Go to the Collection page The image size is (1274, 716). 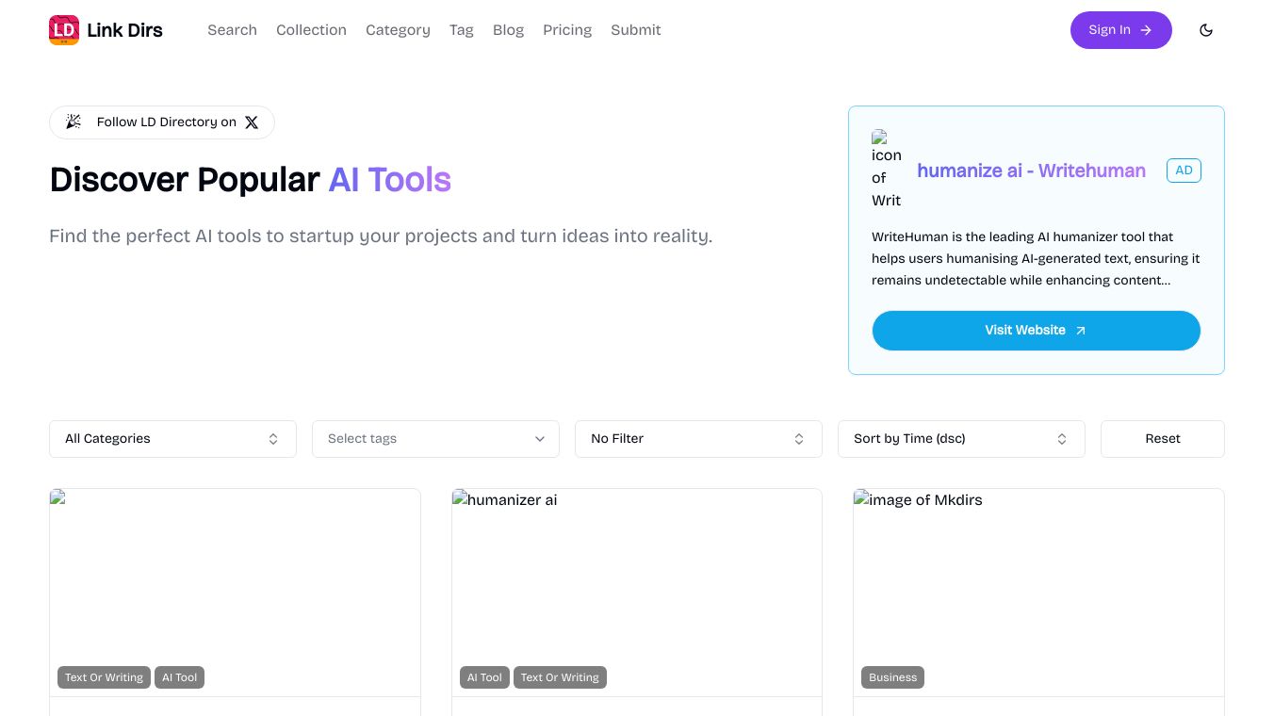(x=311, y=30)
